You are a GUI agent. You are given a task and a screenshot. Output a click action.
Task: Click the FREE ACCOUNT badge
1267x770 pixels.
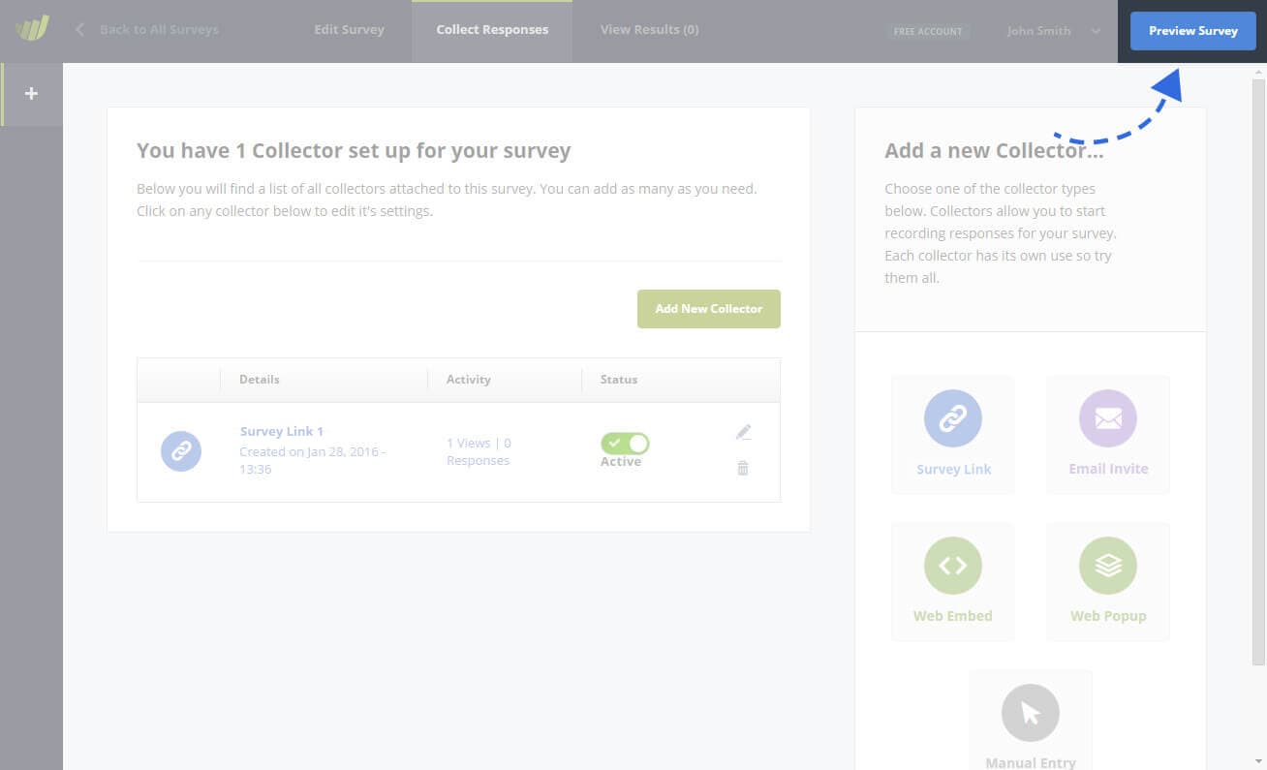click(x=927, y=31)
